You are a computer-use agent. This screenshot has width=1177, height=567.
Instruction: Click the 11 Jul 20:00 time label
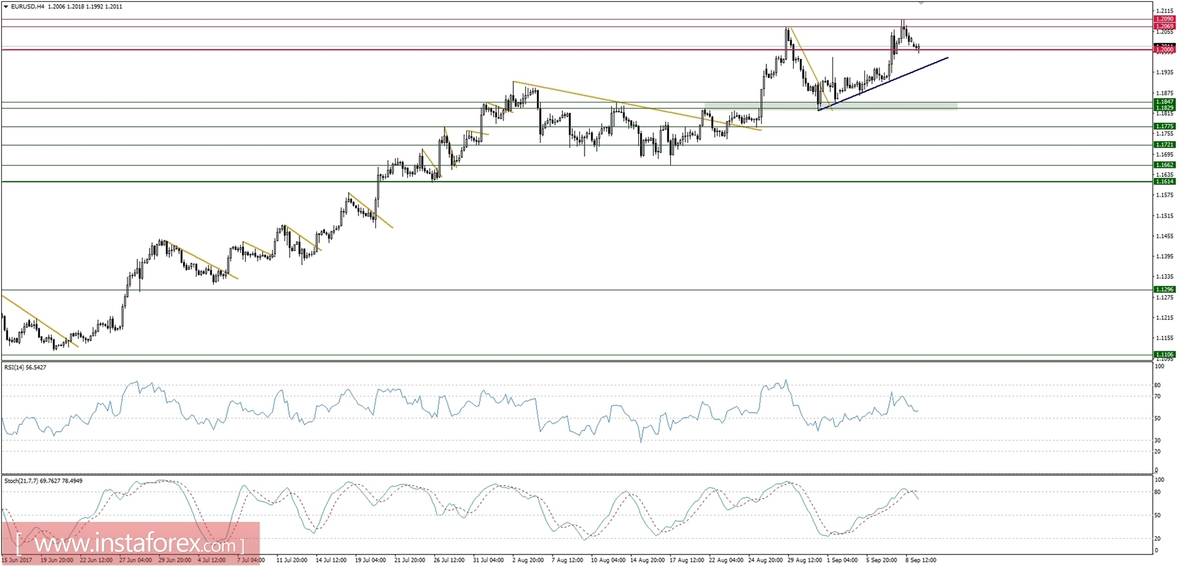click(x=292, y=560)
